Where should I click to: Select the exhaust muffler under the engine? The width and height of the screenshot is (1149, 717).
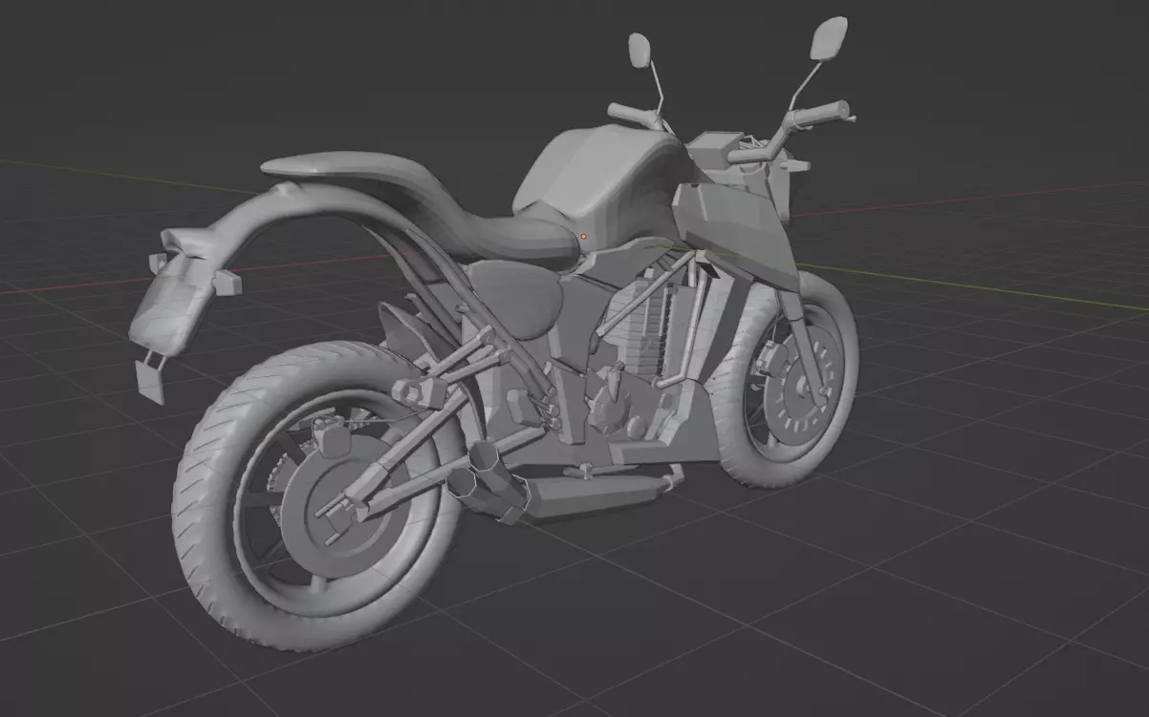(x=593, y=495)
